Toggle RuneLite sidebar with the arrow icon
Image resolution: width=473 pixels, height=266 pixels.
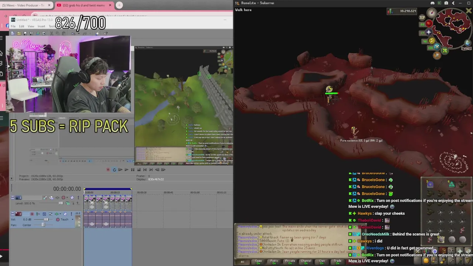(x=453, y=3)
